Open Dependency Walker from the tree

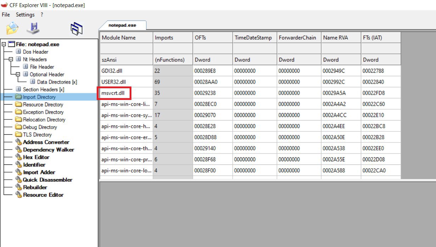(x=49, y=150)
